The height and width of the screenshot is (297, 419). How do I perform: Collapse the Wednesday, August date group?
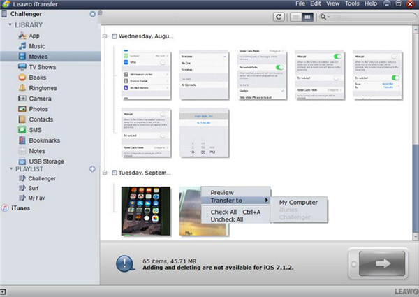click(105, 36)
